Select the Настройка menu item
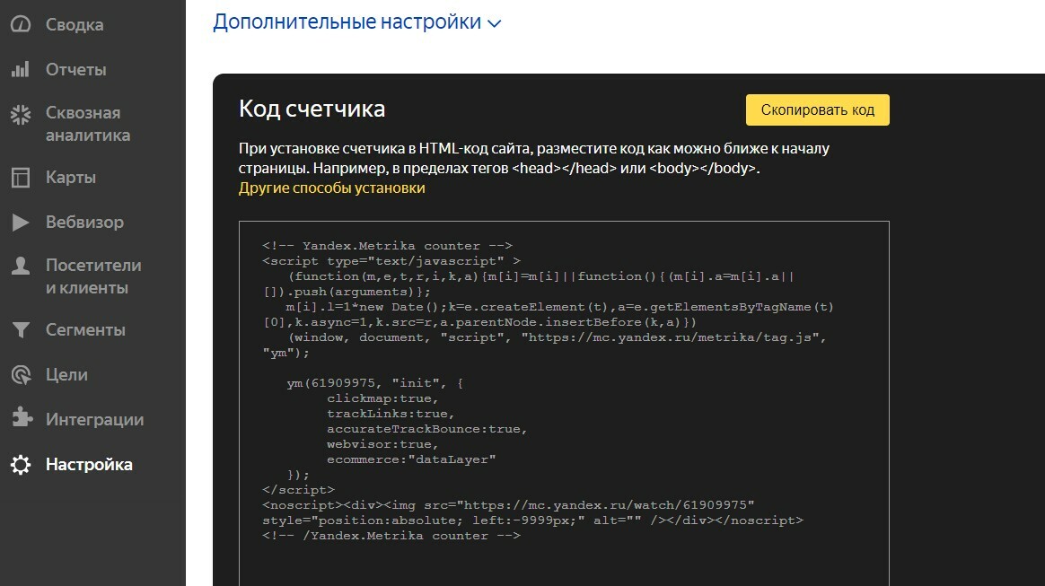The width and height of the screenshot is (1045, 586). tap(89, 464)
